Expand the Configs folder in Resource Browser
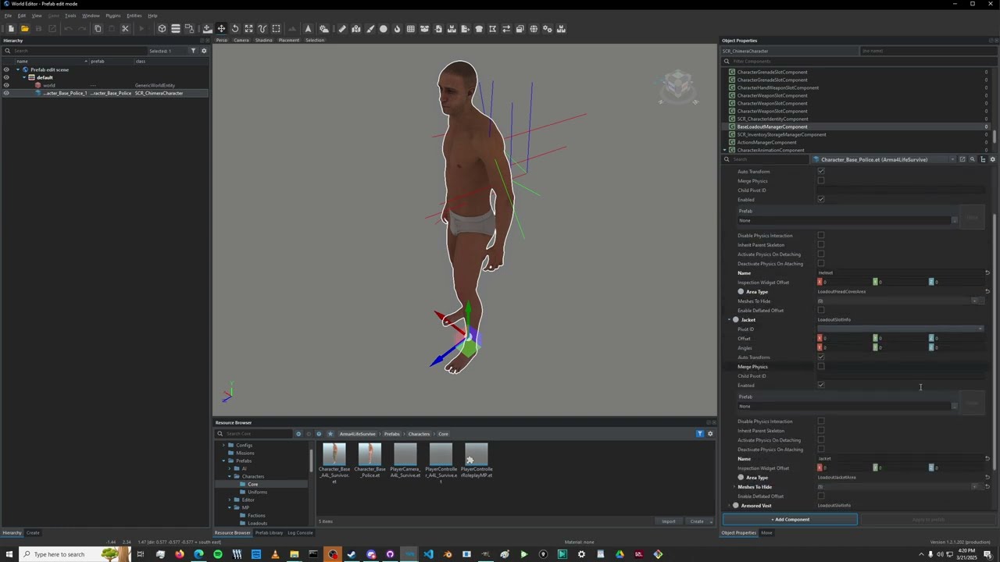 (x=223, y=445)
